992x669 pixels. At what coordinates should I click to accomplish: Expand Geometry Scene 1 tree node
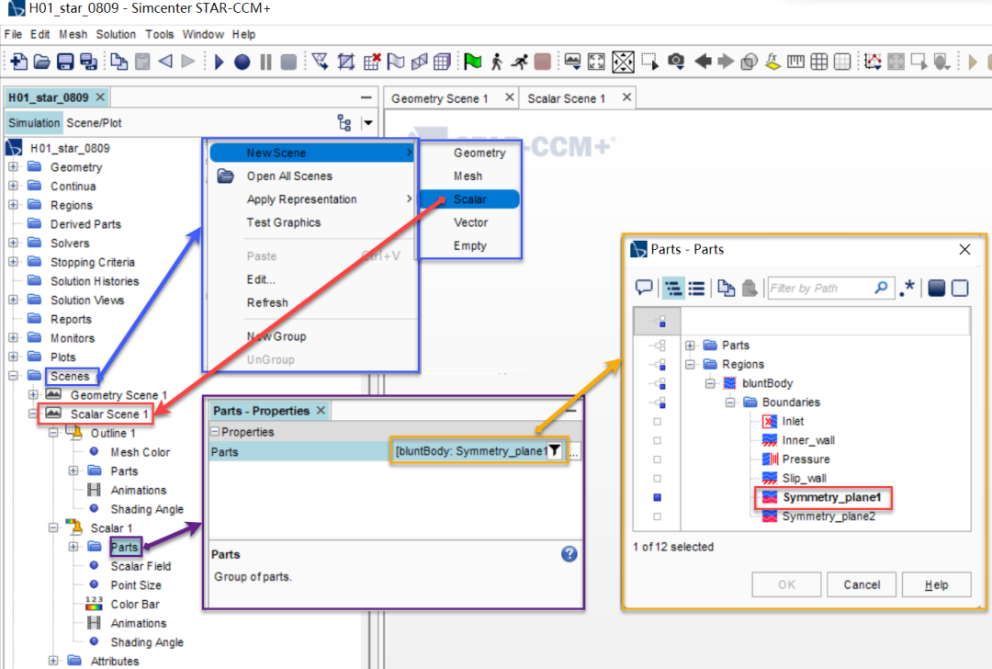tap(33, 395)
